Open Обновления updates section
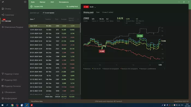The width and height of the screenshot is (191, 107). [x=8, y=92]
